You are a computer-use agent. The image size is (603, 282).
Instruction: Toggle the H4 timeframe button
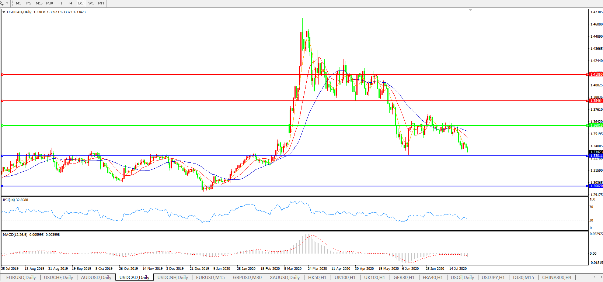tap(70, 3)
